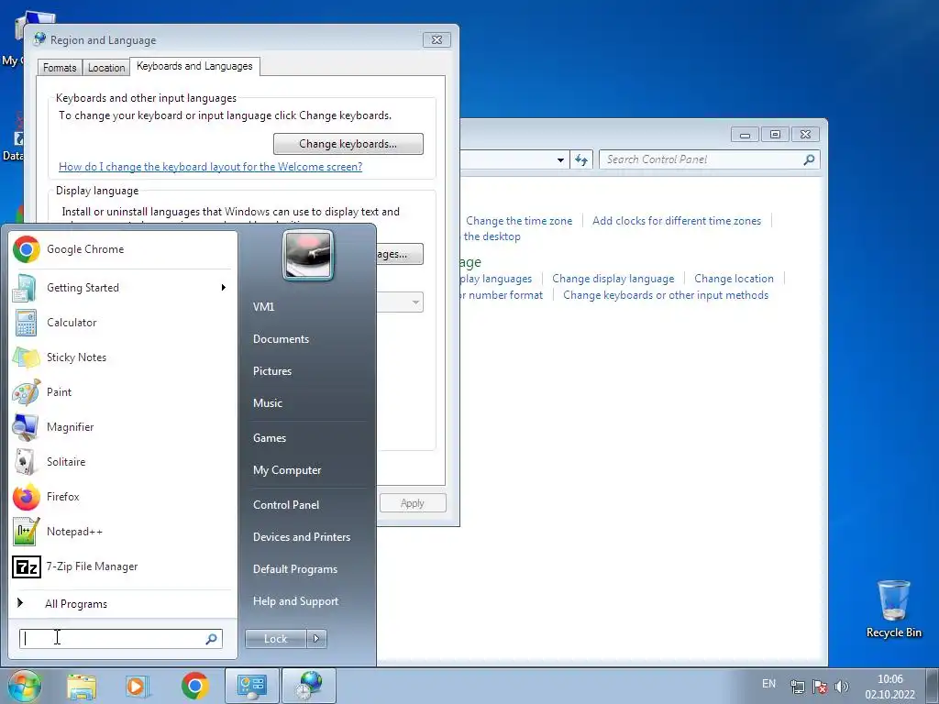Click the user account picture in Start menu

(308, 256)
